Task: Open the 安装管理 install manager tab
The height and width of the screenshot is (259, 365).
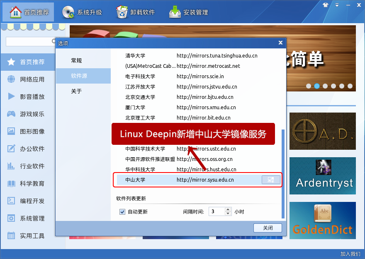Action: coord(189,12)
